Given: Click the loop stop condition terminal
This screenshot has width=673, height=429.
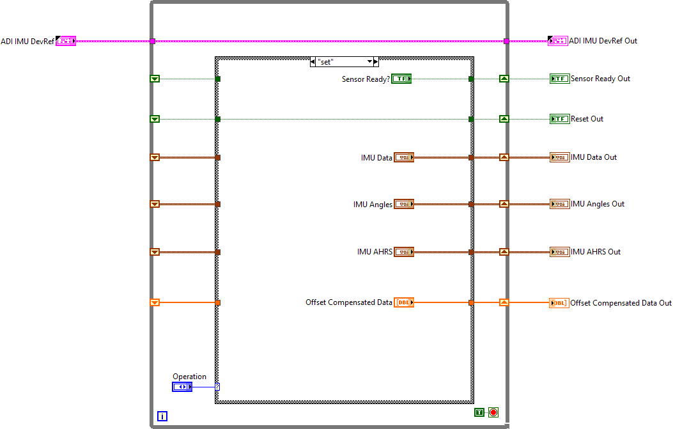Looking at the screenshot, I should tap(493, 412).
